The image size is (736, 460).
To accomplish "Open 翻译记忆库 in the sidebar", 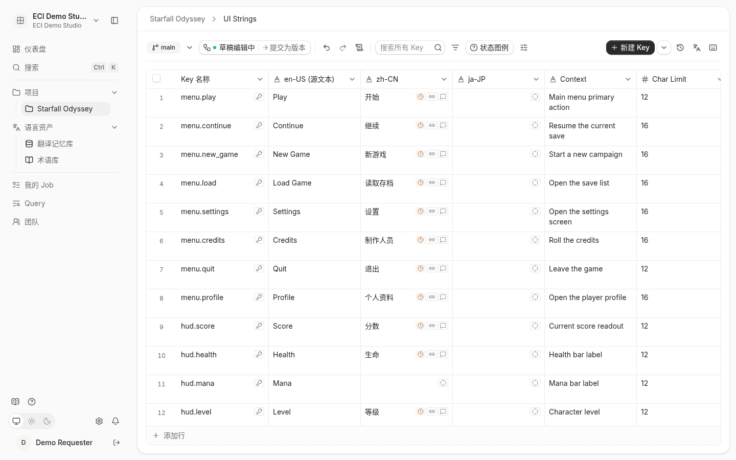I will [x=65, y=144].
